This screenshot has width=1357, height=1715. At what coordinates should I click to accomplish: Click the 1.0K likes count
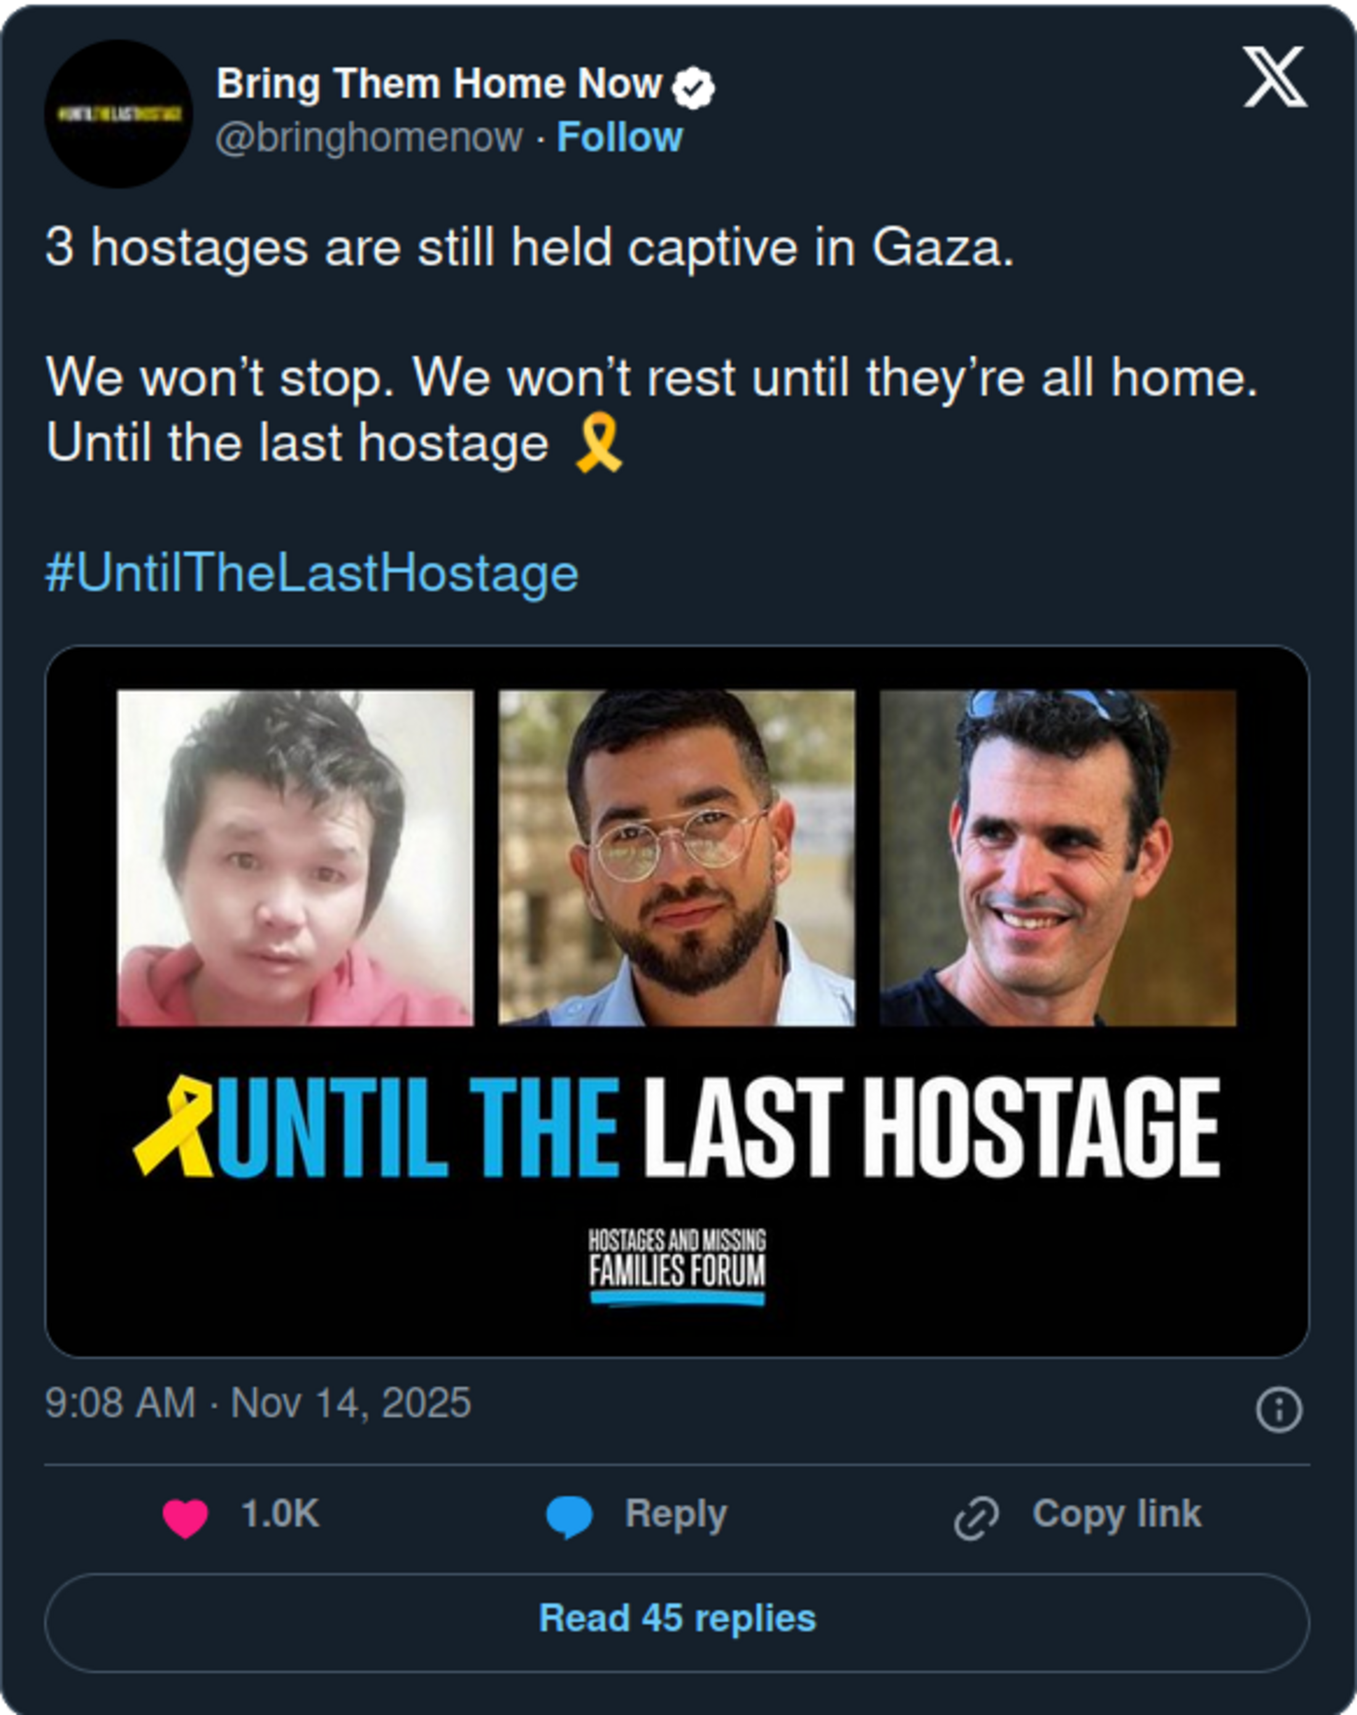[x=279, y=1514]
